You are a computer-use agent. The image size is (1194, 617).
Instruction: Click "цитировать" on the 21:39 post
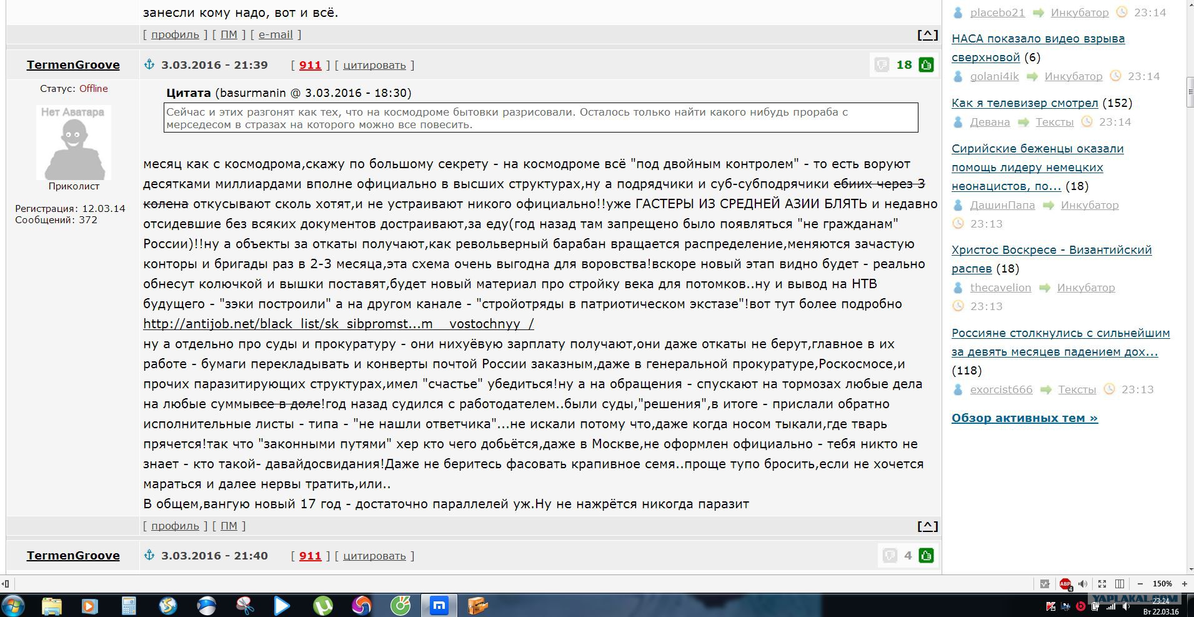pos(374,65)
